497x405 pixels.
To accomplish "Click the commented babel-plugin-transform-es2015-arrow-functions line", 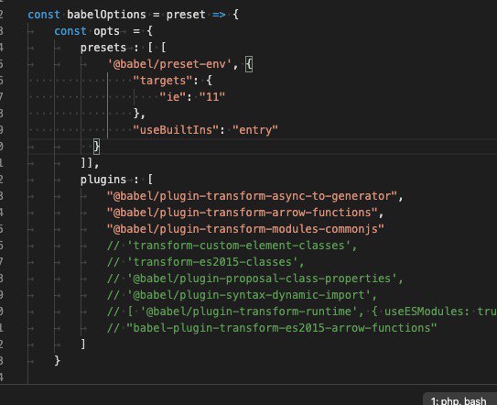I will tap(272, 328).
